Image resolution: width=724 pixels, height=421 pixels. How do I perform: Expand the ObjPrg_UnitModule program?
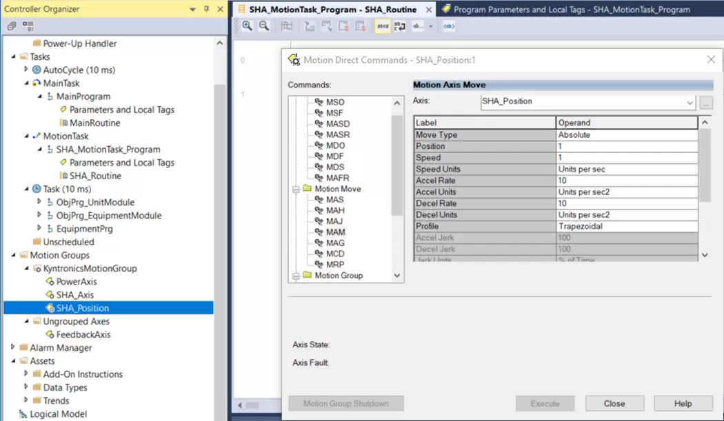click(x=39, y=202)
